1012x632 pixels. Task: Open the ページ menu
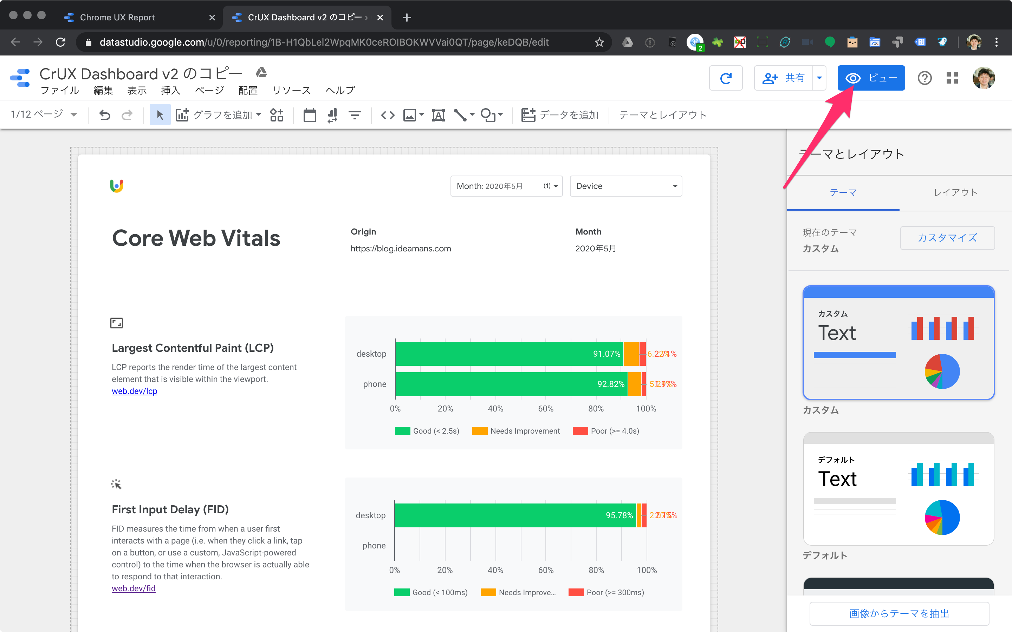(209, 90)
